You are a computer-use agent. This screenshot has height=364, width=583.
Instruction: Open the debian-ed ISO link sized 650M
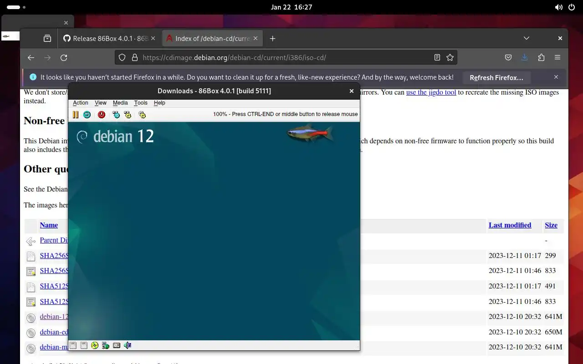[x=54, y=332]
